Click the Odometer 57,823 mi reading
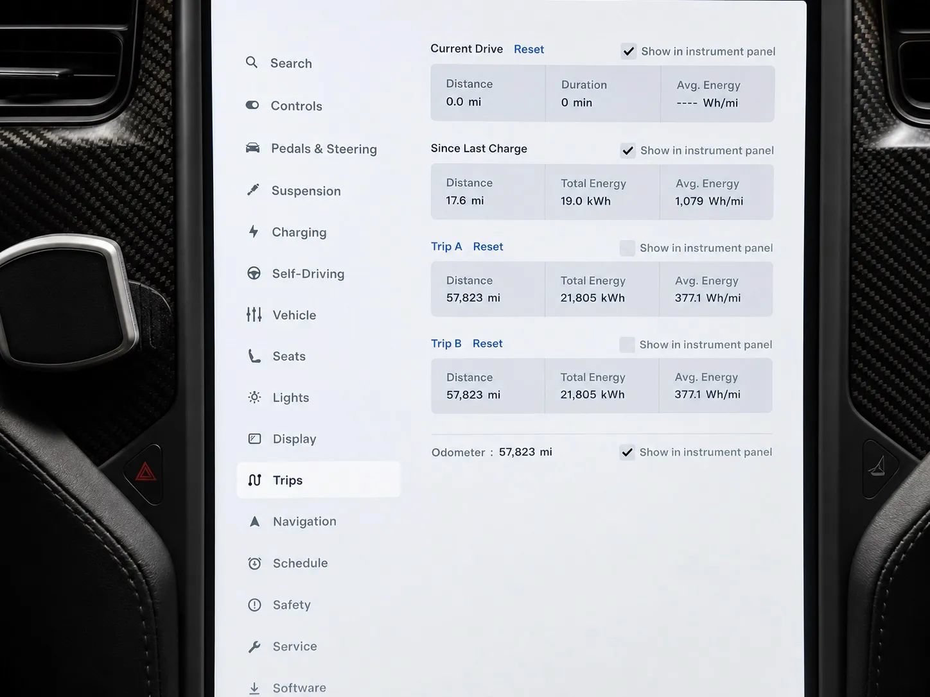The height and width of the screenshot is (697, 930). (x=525, y=452)
